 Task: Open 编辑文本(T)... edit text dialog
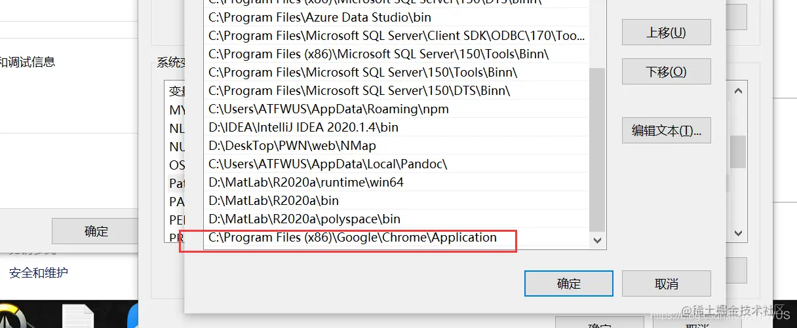(x=666, y=130)
